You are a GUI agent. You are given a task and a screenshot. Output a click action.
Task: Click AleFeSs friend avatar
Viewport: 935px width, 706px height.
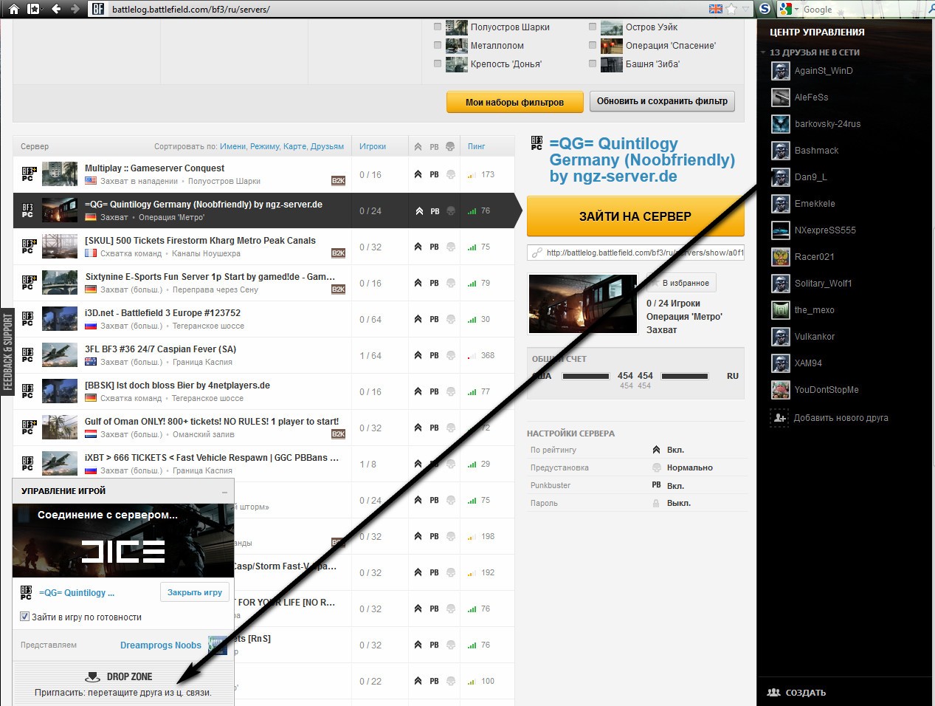tap(781, 97)
